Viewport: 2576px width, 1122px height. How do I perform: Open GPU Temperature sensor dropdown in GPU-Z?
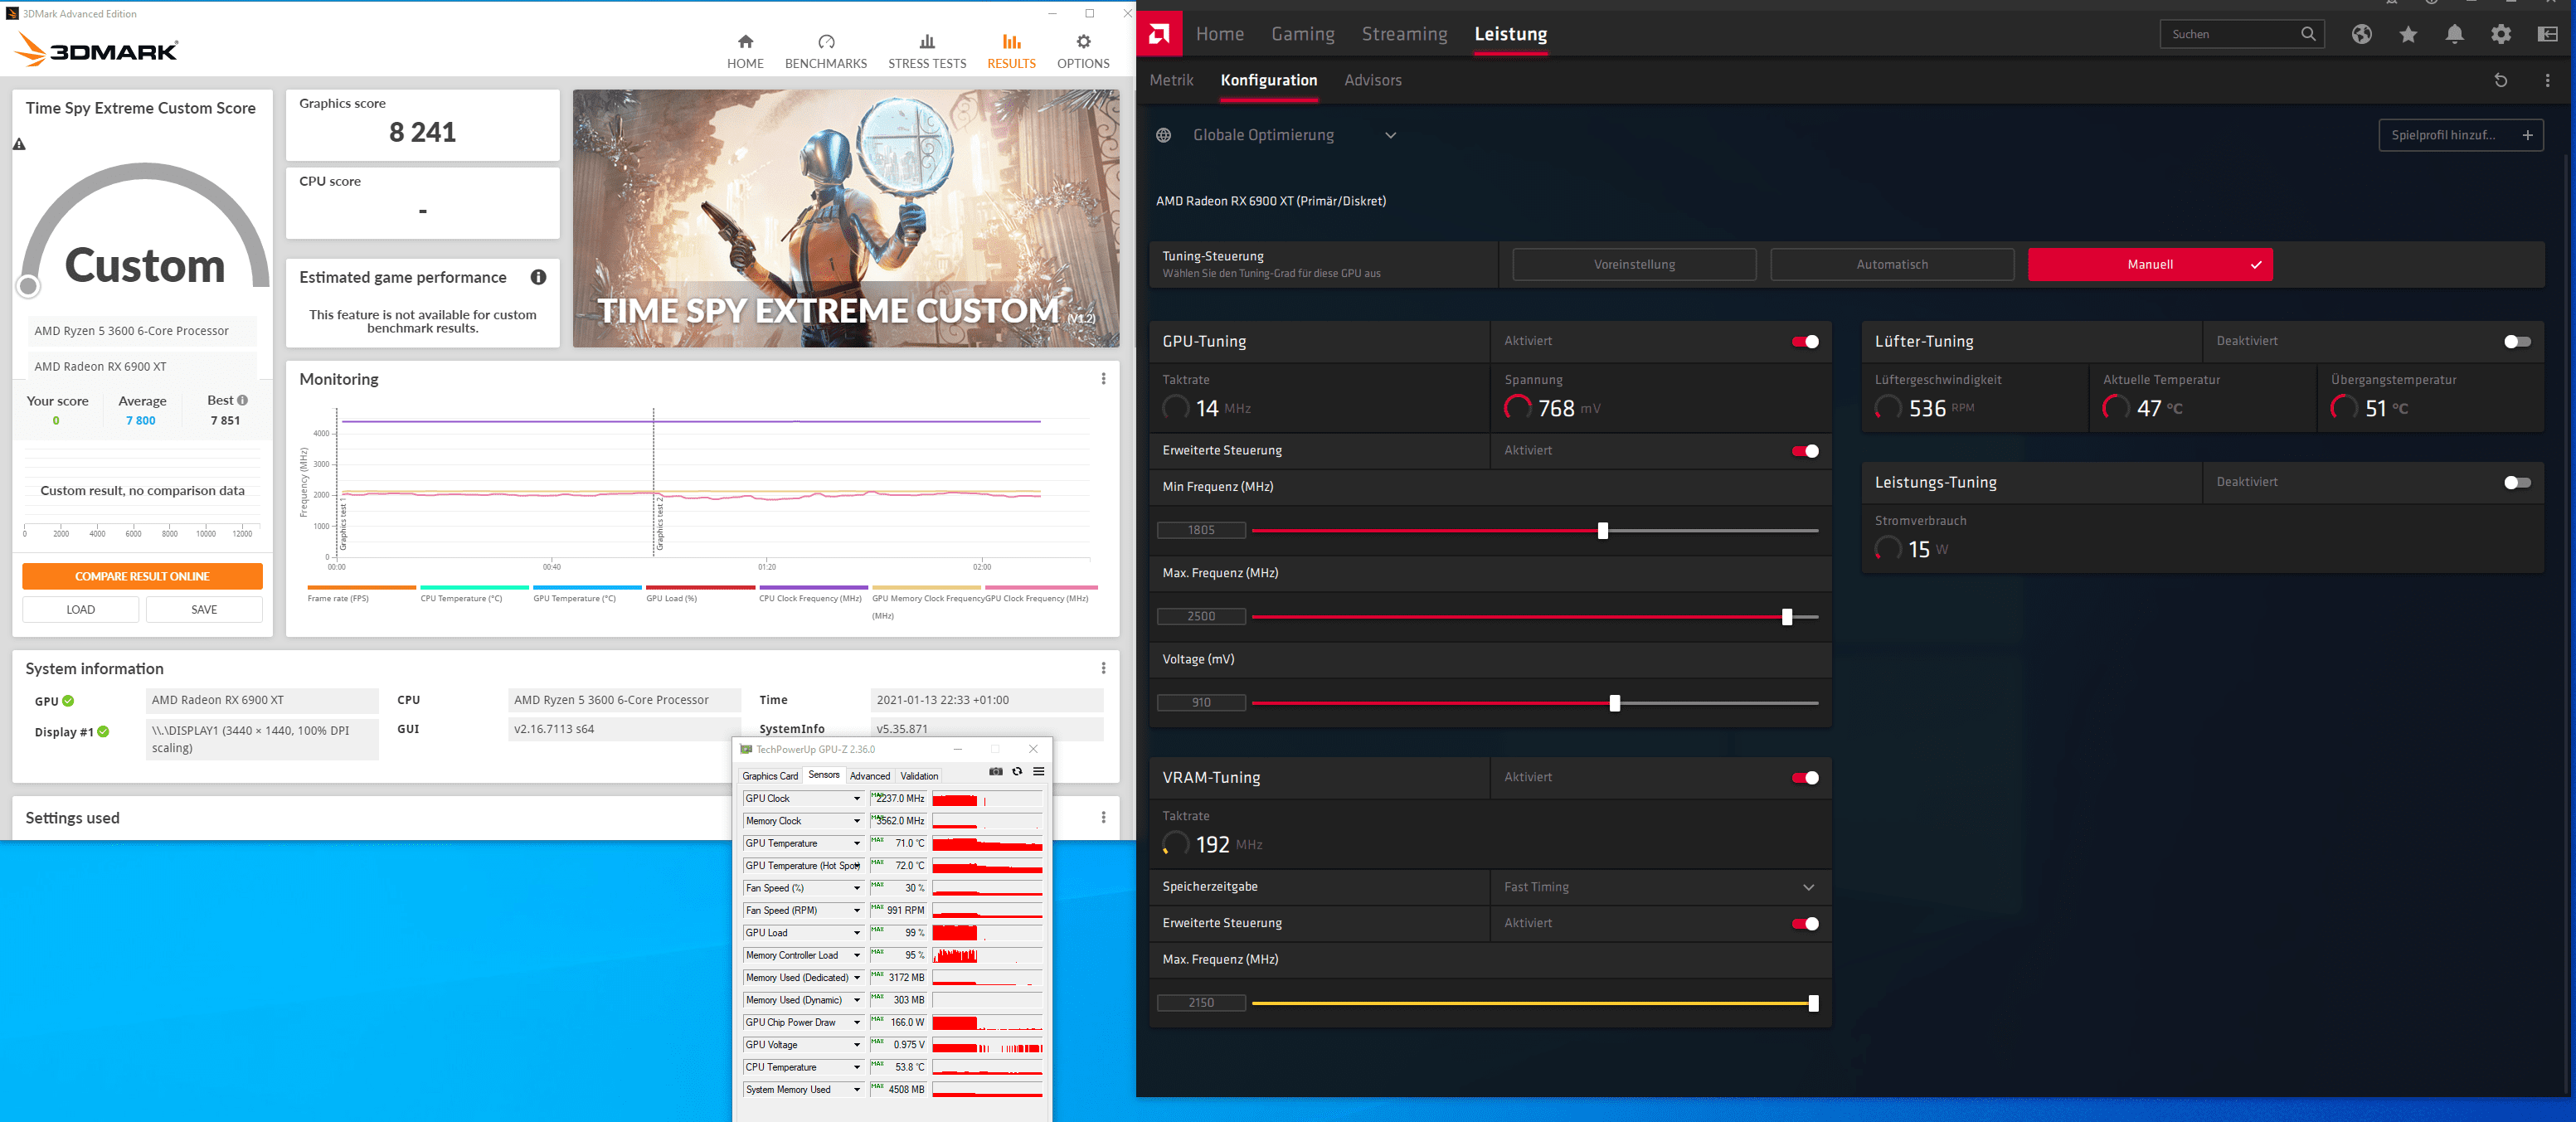pos(856,844)
